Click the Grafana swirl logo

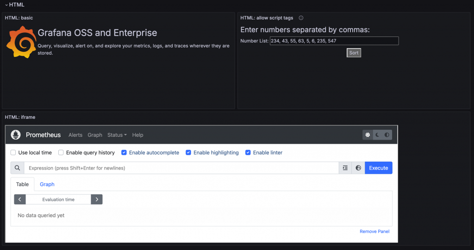pos(21,42)
